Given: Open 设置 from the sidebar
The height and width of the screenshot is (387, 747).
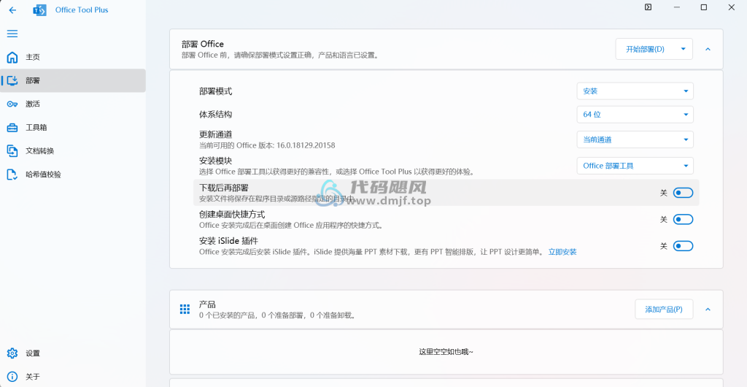Looking at the screenshot, I should pos(73,353).
